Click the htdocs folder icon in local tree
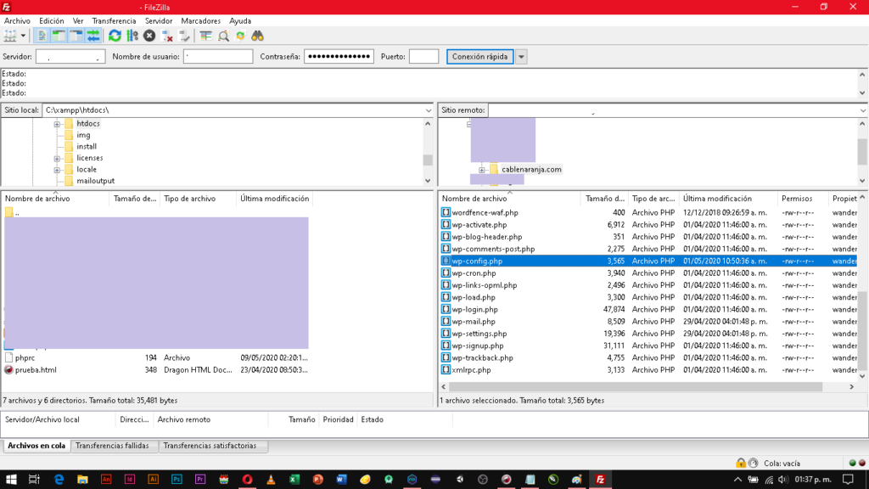 (69, 124)
